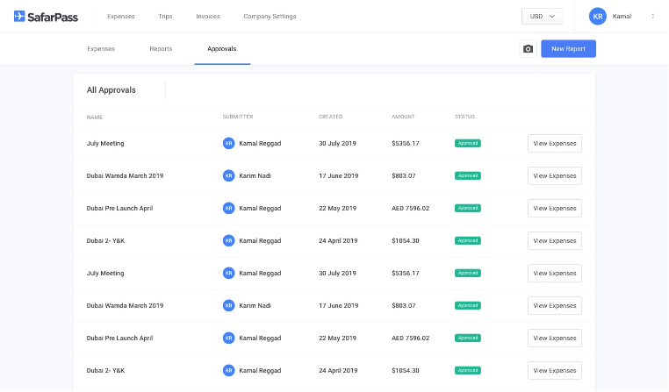The height and width of the screenshot is (392, 669).
Task: Click the New Report button
Action: 568,49
